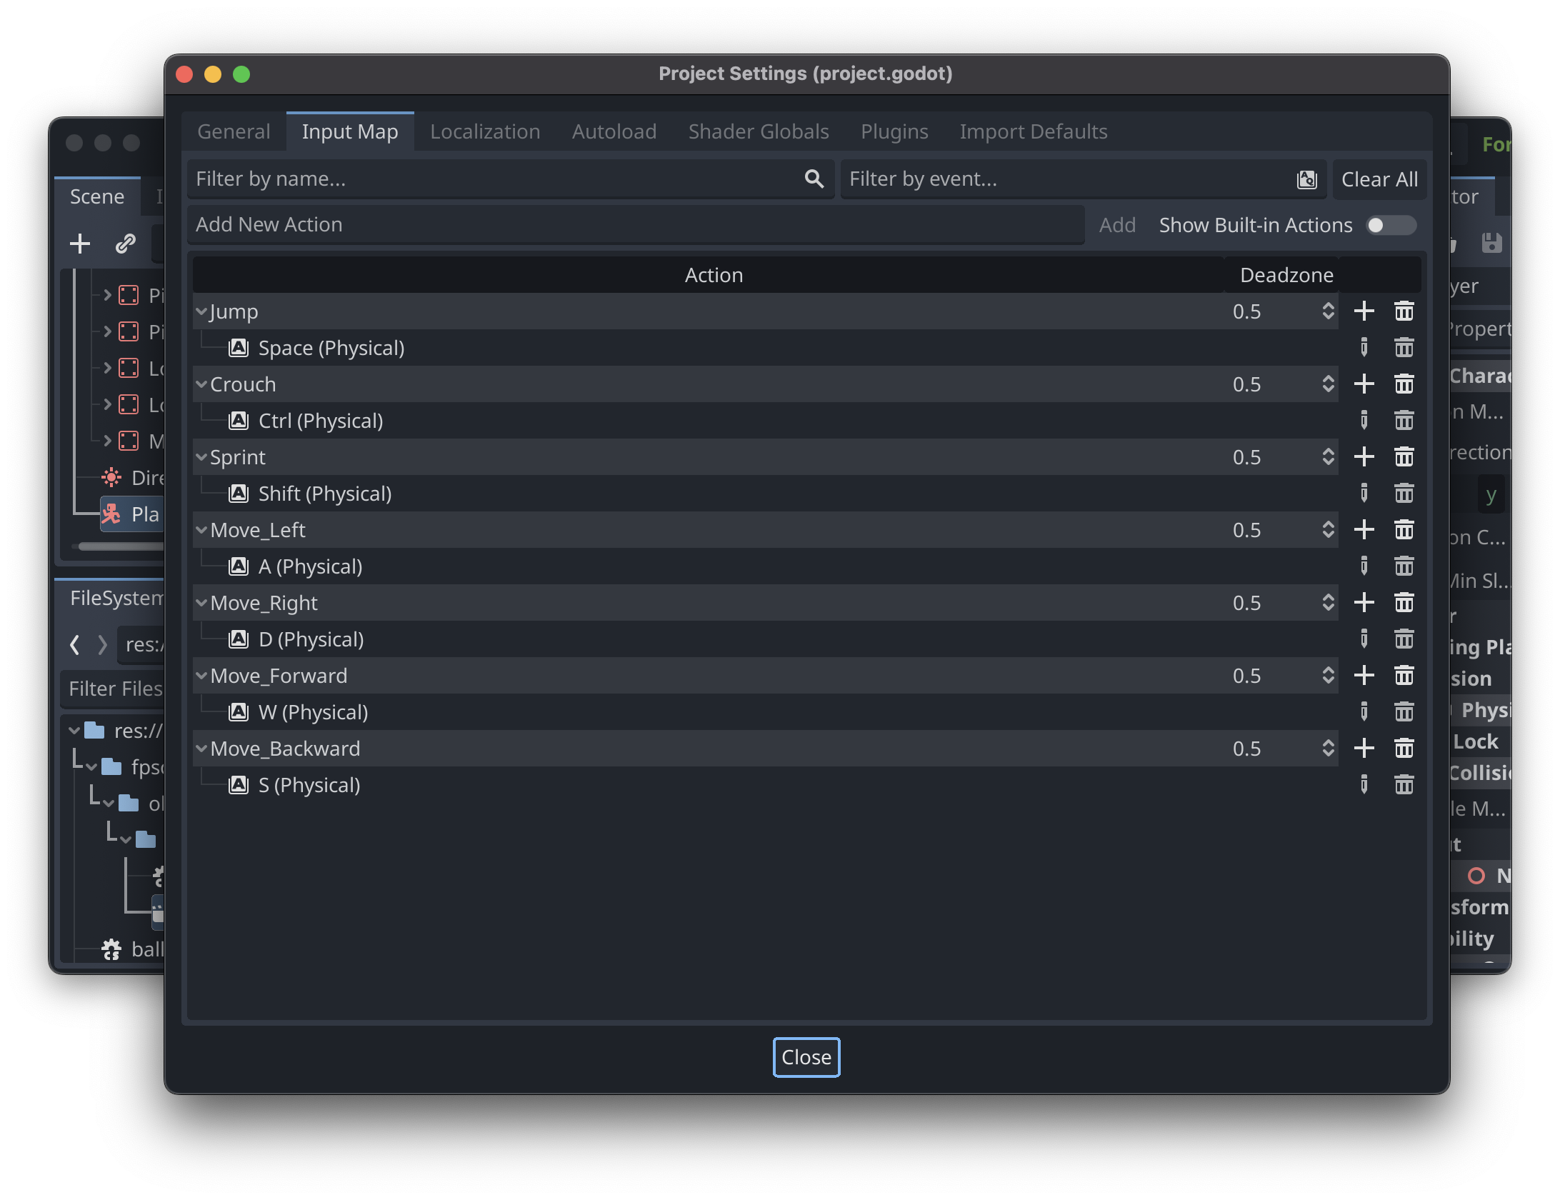Toggle Show Built-in Actions switch
The height and width of the screenshot is (1200, 1560).
point(1389,225)
